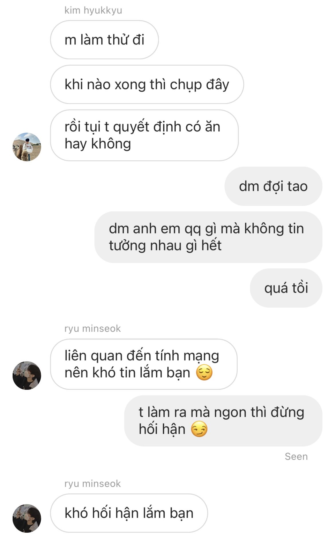Tap the 'quá tồi' sent message
This screenshot has height=537, width=335.
coord(286,288)
